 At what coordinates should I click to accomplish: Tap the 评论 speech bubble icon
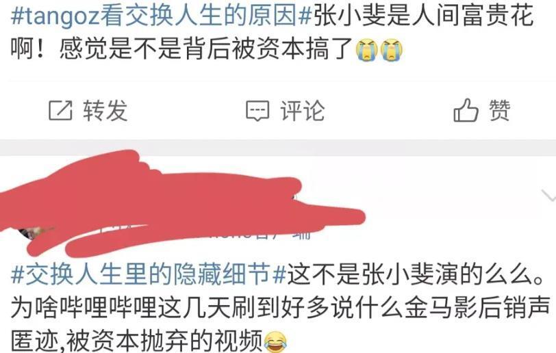[x=257, y=111]
